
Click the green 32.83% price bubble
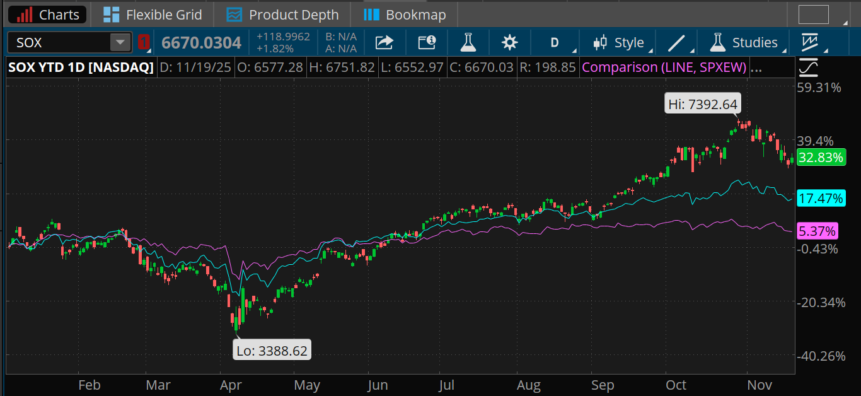point(821,158)
